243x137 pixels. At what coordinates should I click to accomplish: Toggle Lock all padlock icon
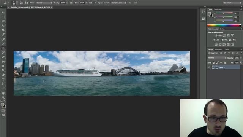click(x=225, y=62)
